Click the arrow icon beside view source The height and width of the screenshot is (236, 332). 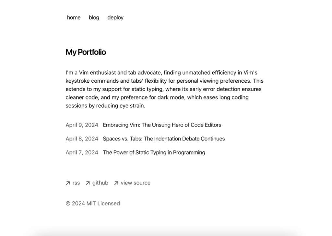[x=116, y=183]
